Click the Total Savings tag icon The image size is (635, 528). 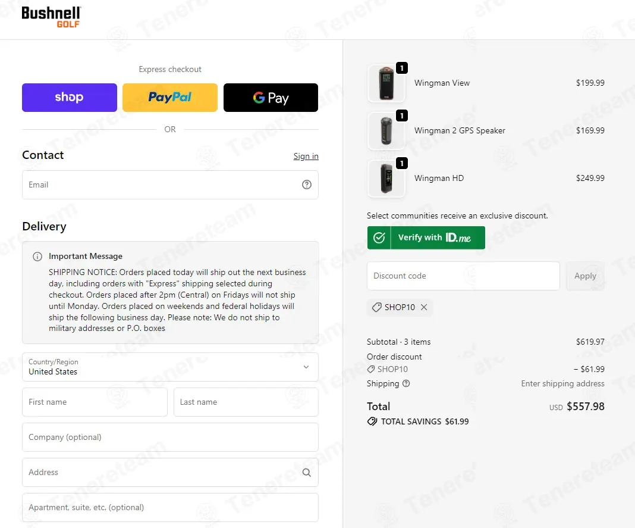pyautogui.click(x=372, y=421)
